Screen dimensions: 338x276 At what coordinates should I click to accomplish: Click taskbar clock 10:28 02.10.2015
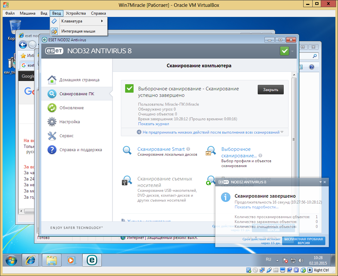coord(318,260)
